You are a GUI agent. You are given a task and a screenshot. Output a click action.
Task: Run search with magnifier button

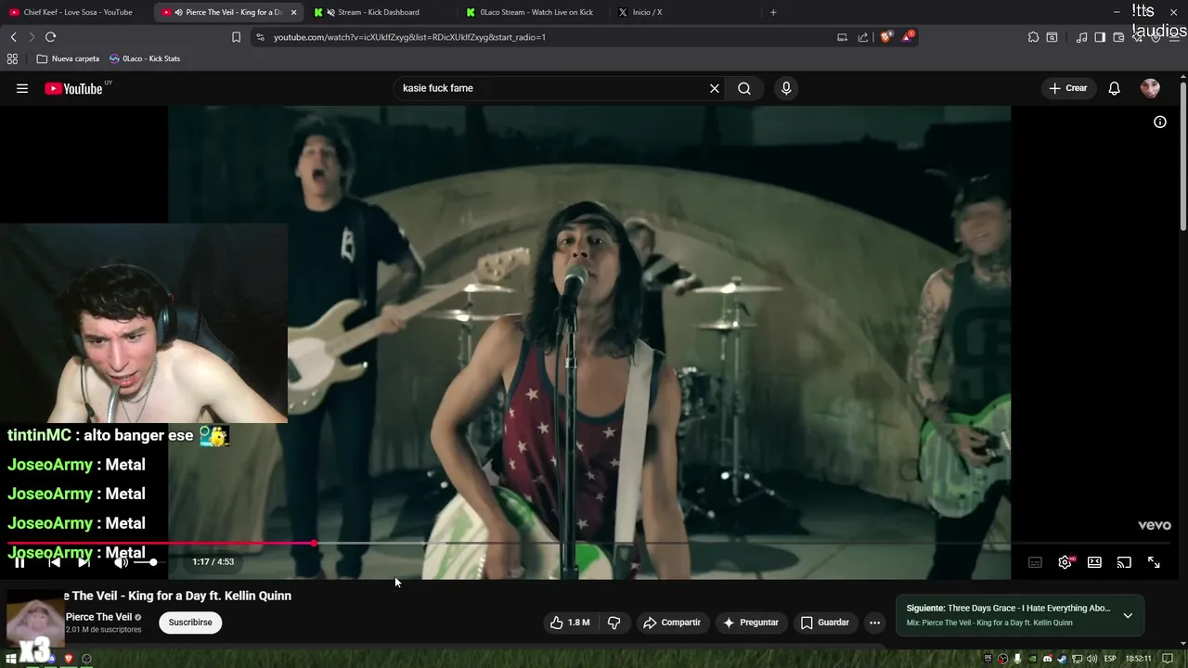[x=744, y=88]
